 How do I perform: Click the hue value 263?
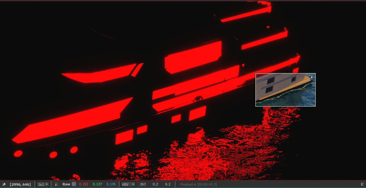click(143, 184)
